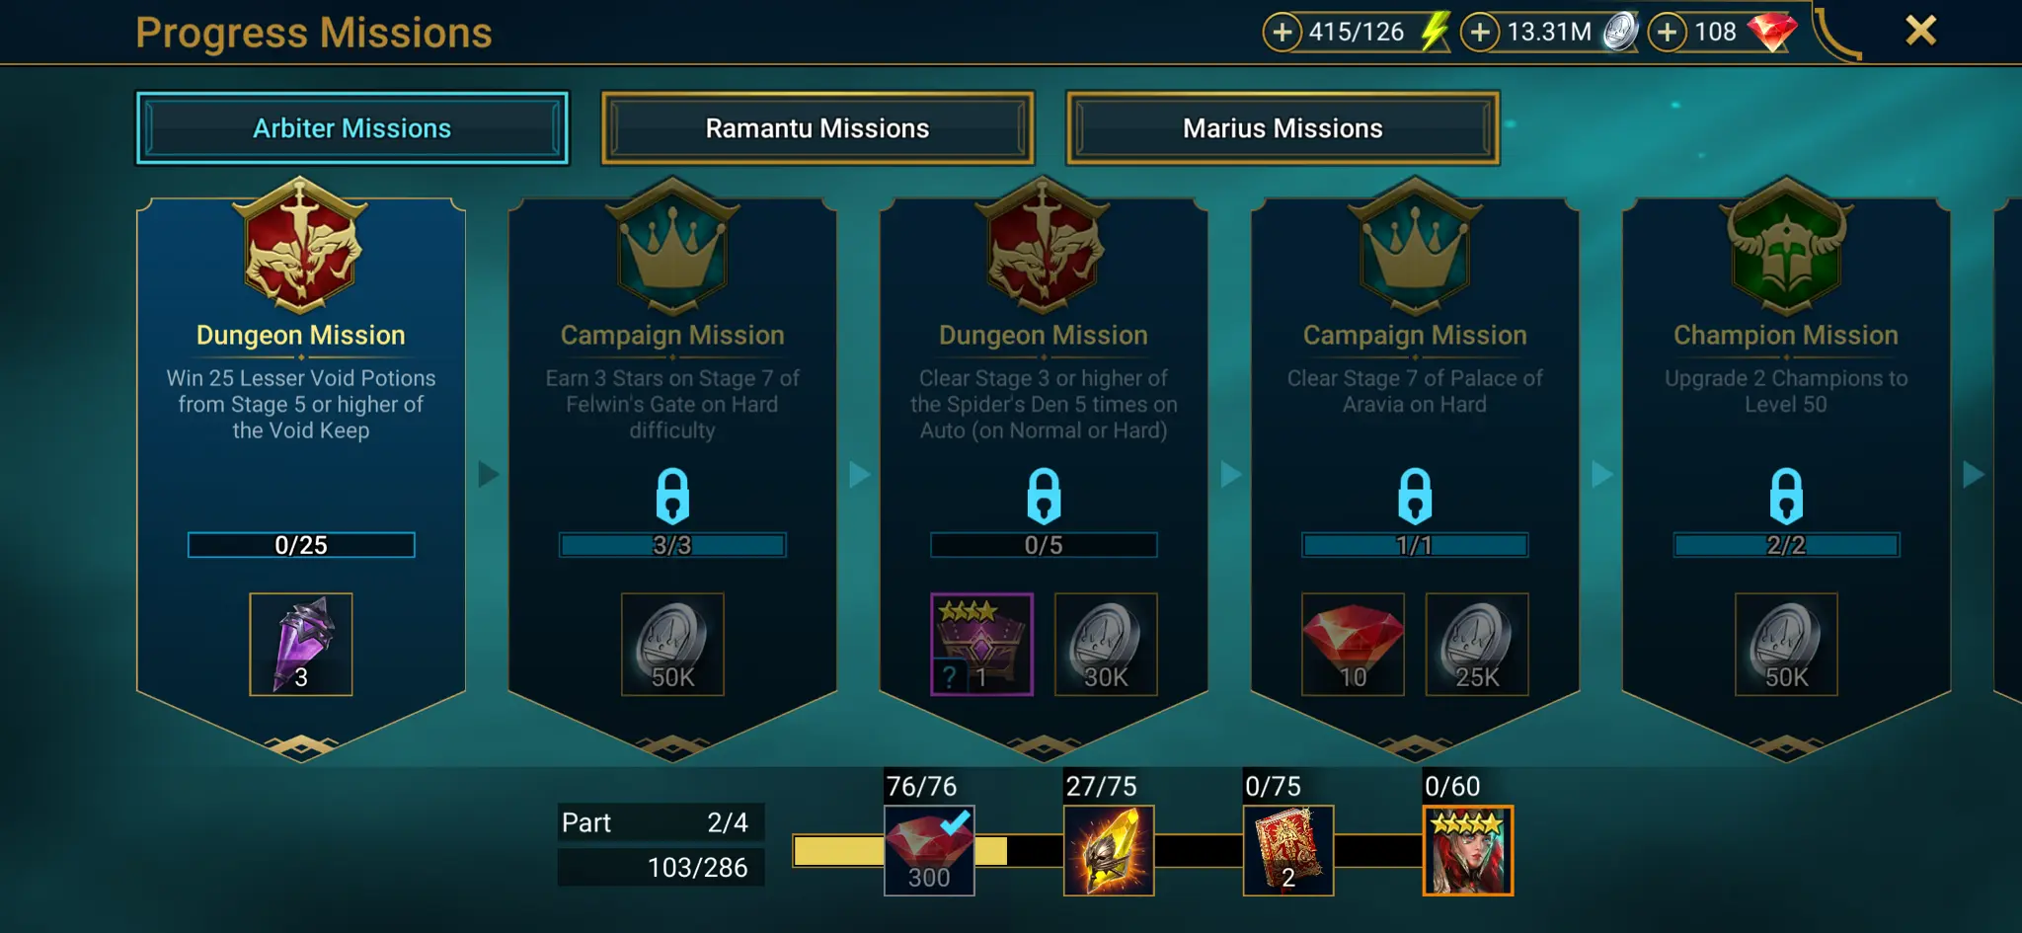The width and height of the screenshot is (2022, 933).
Task: Click arrow after Void Keep Dungeon Mission
Action: click(x=488, y=474)
